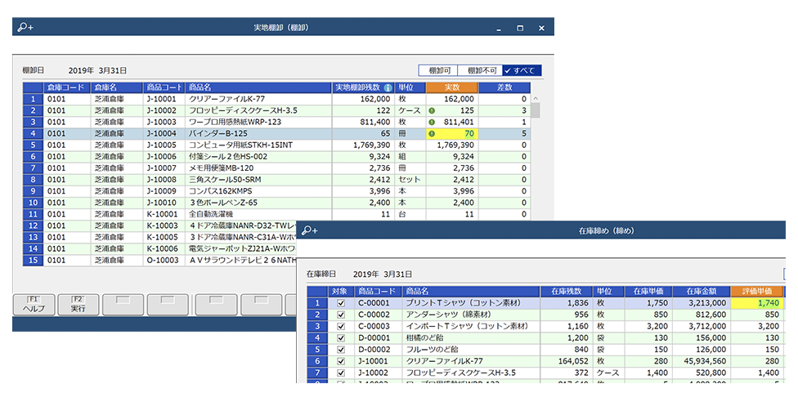Click the 実数 column header
This screenshot has height=393, width=798.
point(452,87)
